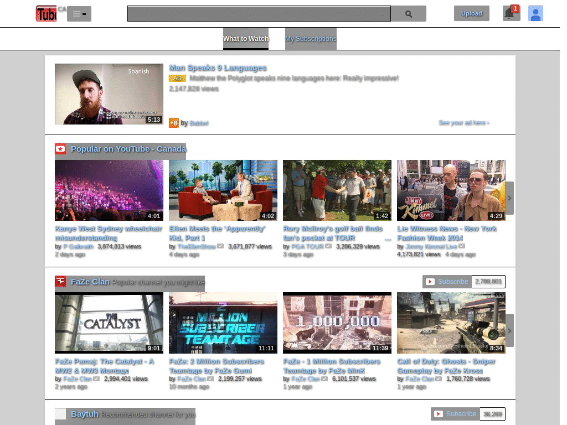Open the guide menu button
The image size is (567, 425).
coord(79,14)
